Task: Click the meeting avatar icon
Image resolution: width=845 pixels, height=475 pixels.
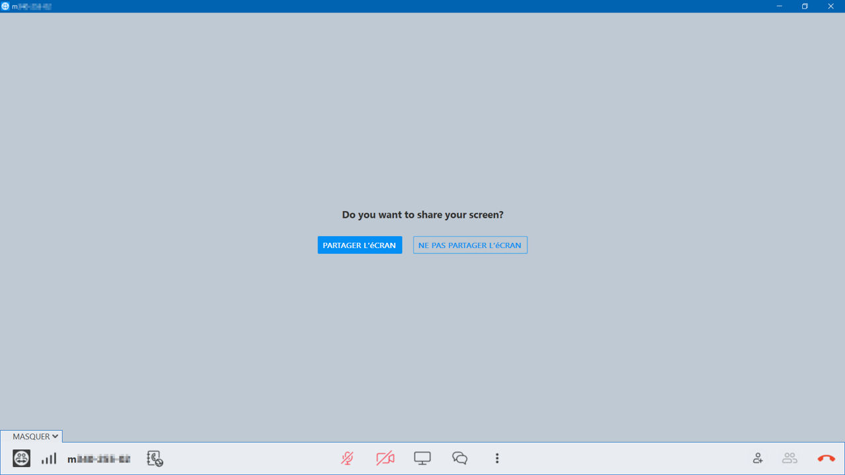Action: point(22,458)
